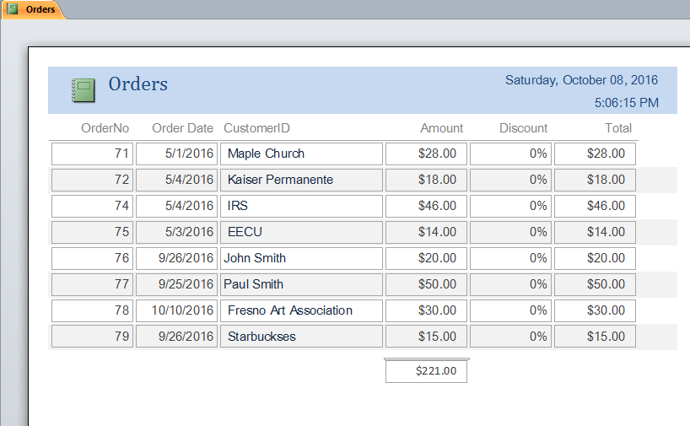
Task: Click the Amount column header label
Action: pyautogui.click(x=441, y=128)
